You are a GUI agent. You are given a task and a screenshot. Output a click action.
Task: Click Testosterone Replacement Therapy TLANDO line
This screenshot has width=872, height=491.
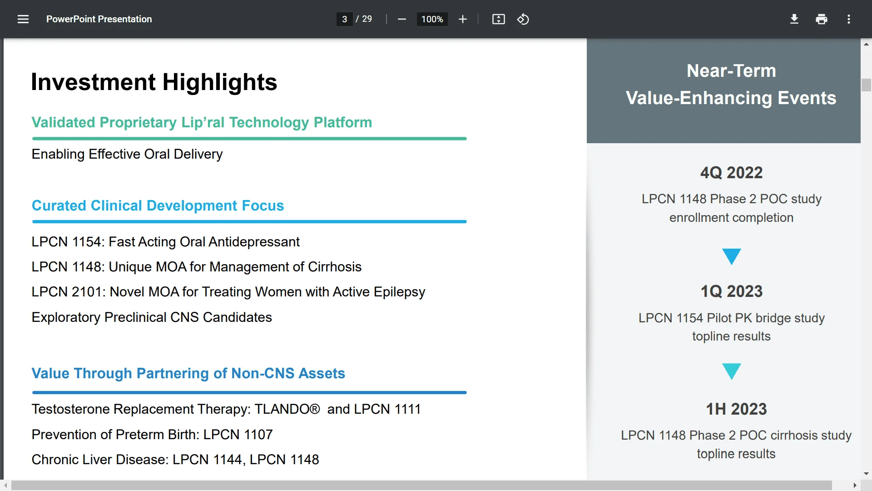[226, 409]
